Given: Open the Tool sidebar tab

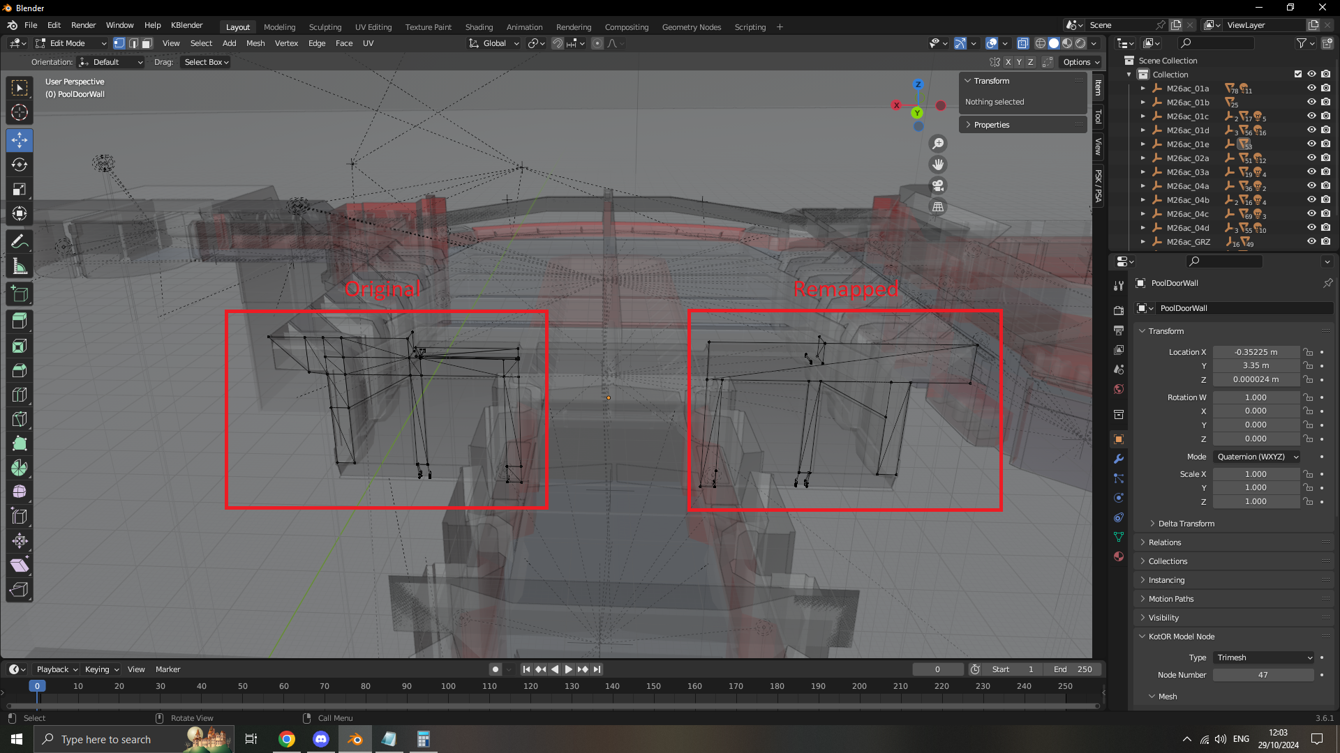Looking at the screenshot, I should [1099, 116].
